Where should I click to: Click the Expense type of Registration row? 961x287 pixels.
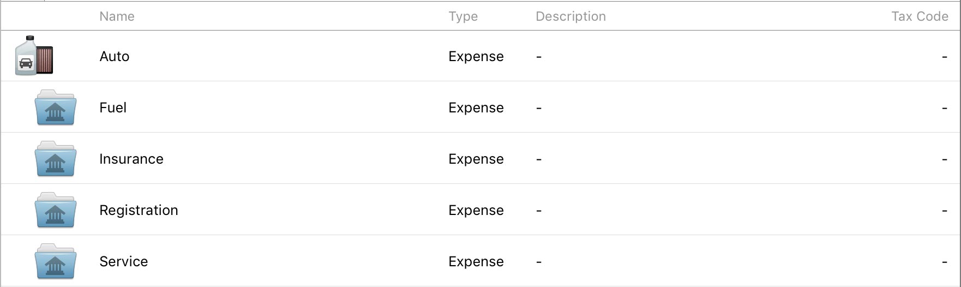[x=476, y=211]
